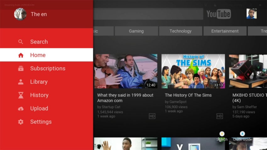Click the '5 days ago' text
The image size is (267, 150).
coord(241,116)
